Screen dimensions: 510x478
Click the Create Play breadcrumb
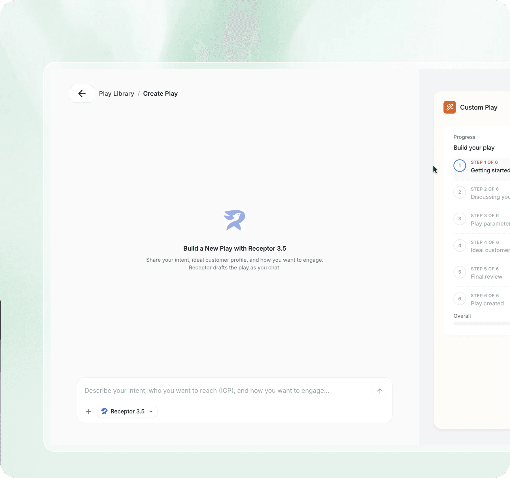click(x=160, y=94)
